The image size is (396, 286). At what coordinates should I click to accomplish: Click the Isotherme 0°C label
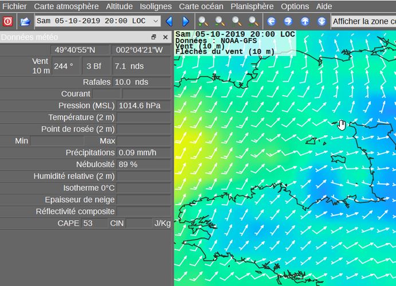(x=89, y=188)
